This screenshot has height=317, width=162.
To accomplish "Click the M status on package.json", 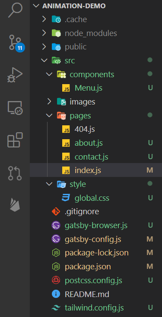I will 150,266.
